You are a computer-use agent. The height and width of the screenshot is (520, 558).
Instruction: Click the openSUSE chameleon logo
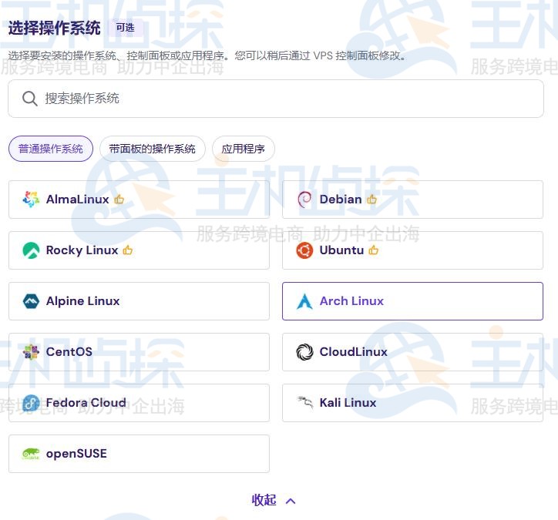click(31, 454)
